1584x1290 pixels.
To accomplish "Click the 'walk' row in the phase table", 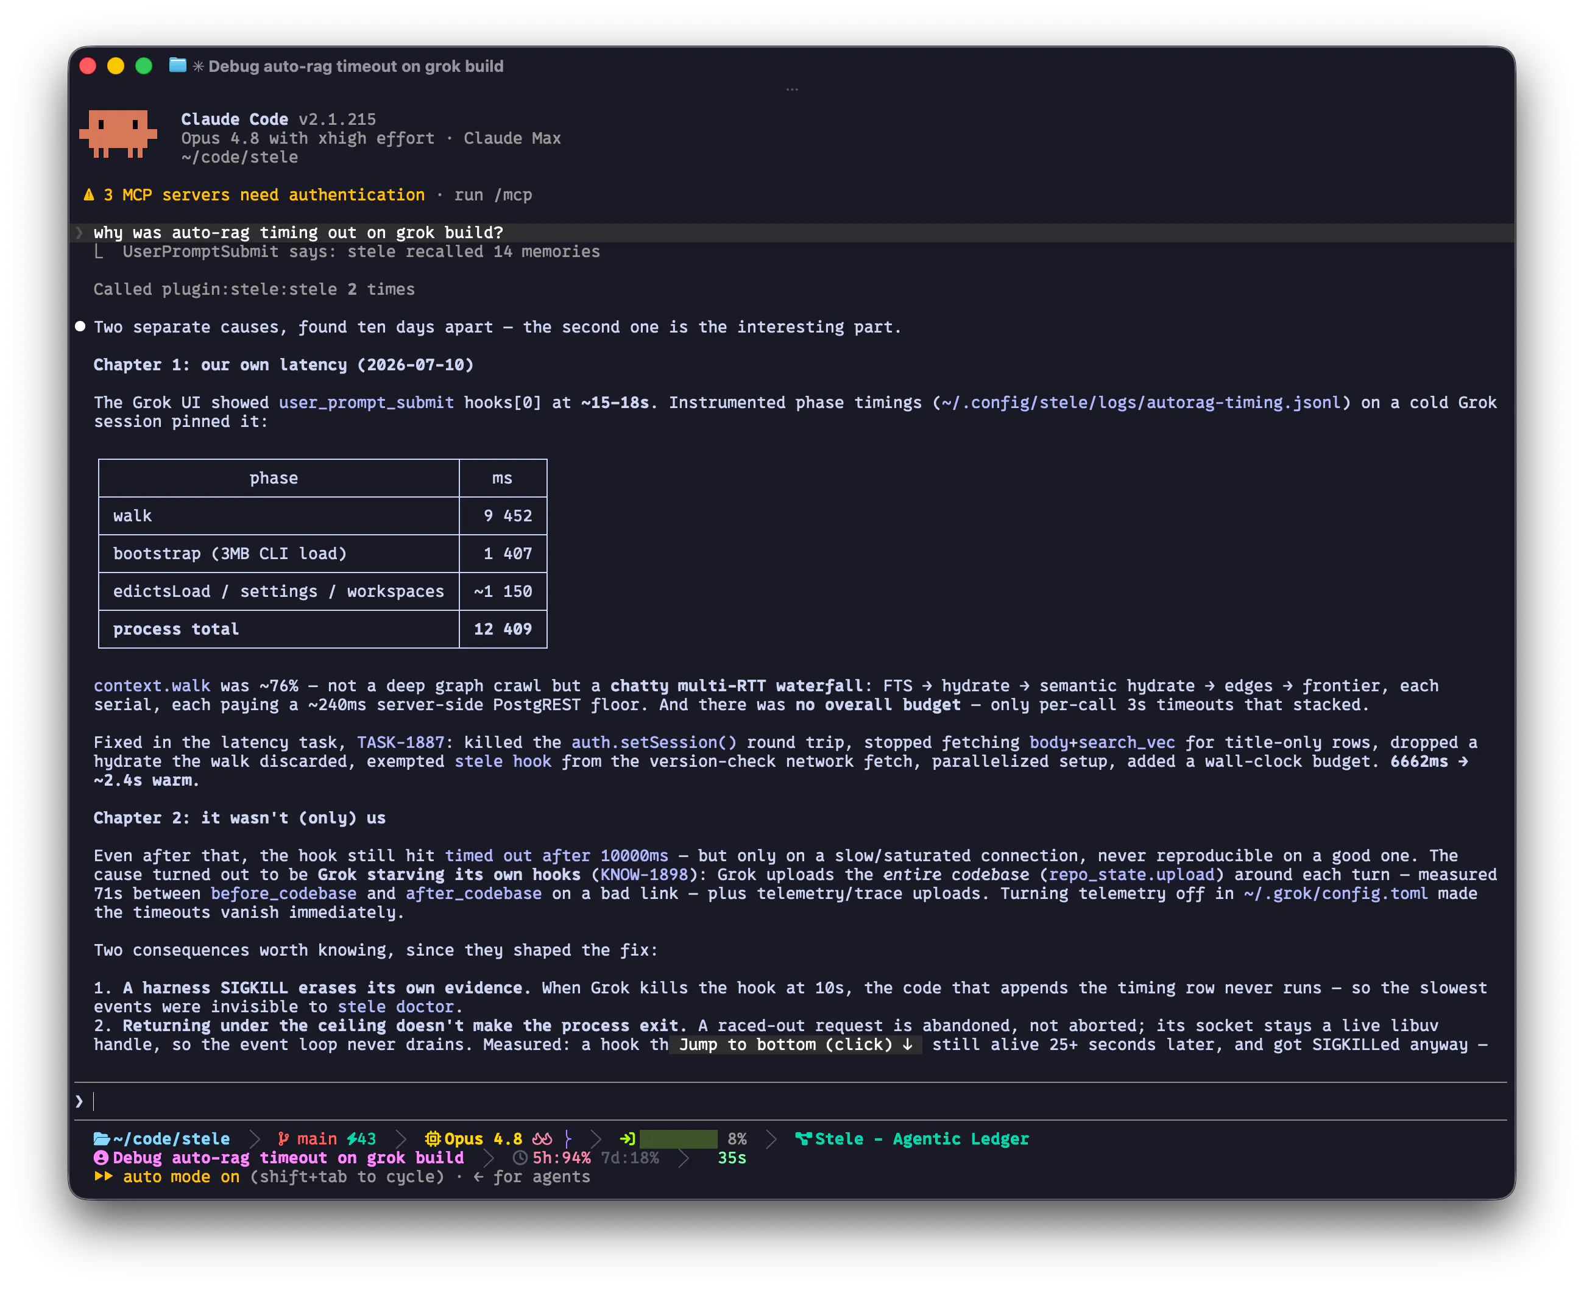I will [323, 516].
